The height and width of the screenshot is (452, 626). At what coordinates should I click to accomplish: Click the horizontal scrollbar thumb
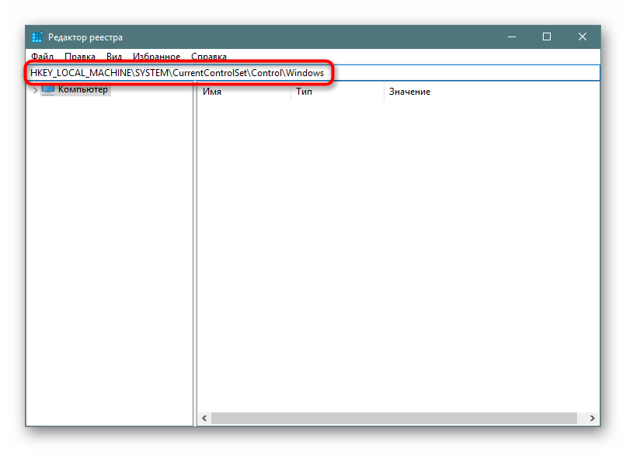396,419
